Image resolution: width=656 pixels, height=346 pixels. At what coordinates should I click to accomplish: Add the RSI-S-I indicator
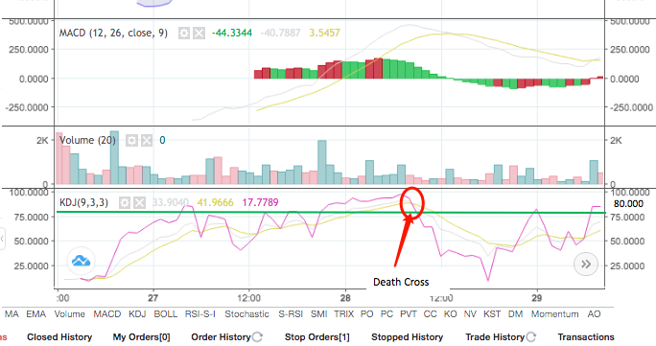(x=200, y=314)
